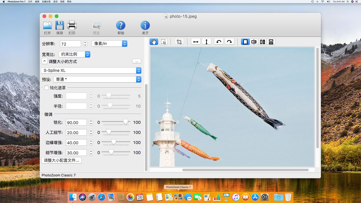
Task: Switch to side-by-side comparison view
Action: tap(262, 42)
